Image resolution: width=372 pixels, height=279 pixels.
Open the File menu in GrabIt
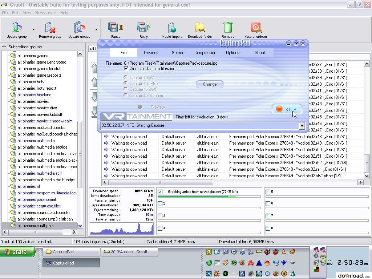point(5,13)
